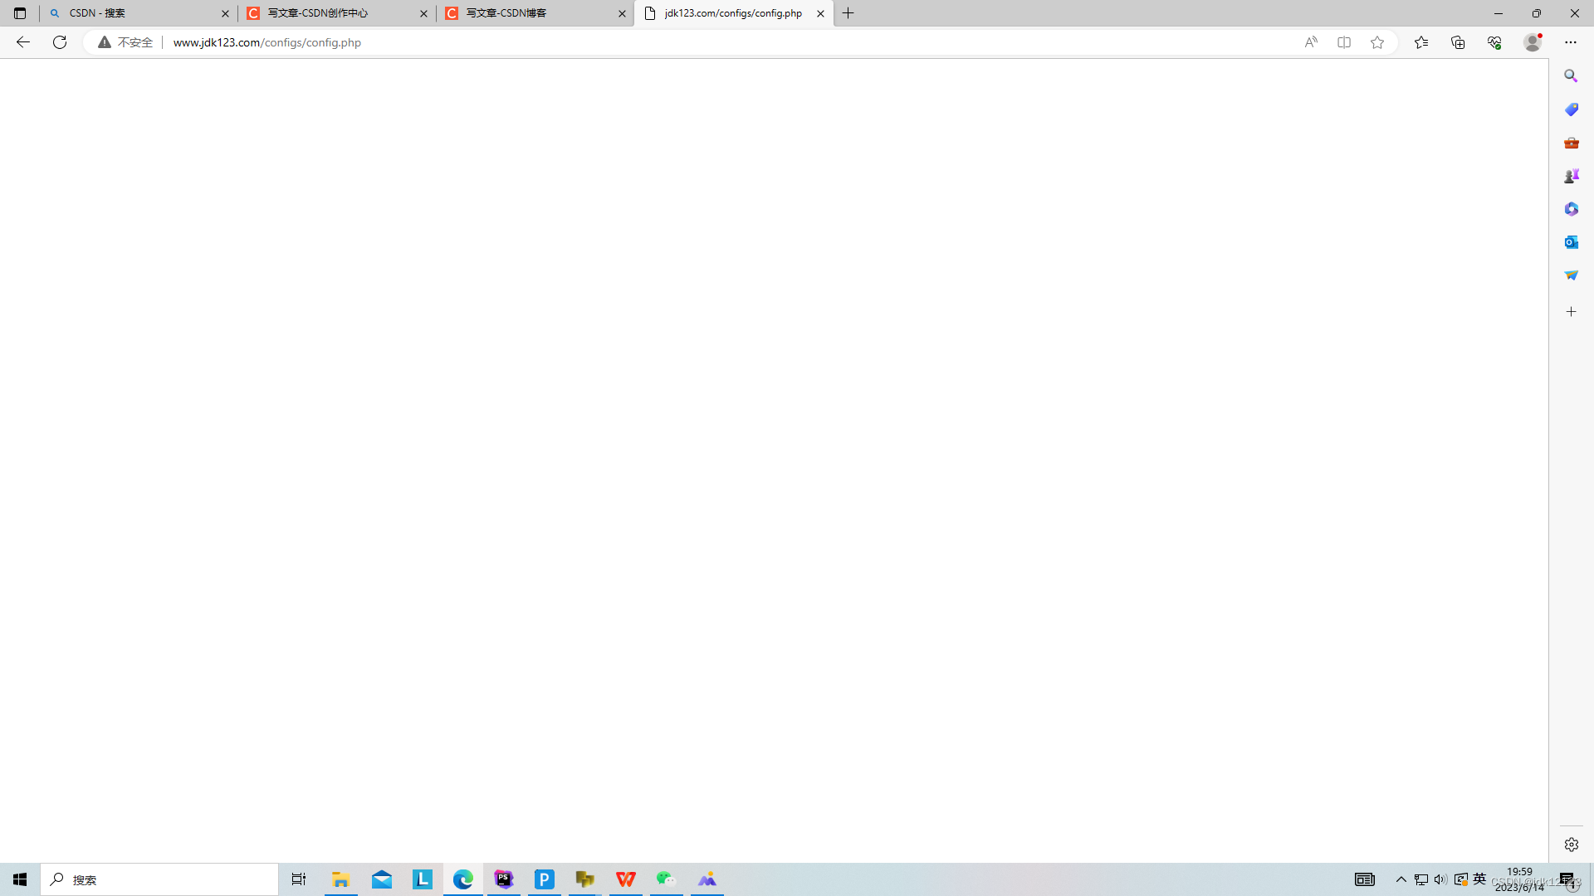Viewport: 1594px width, 896px height.
Task: Close the 写文章-CSDN博客 tab
Action: tap(622, 13)
